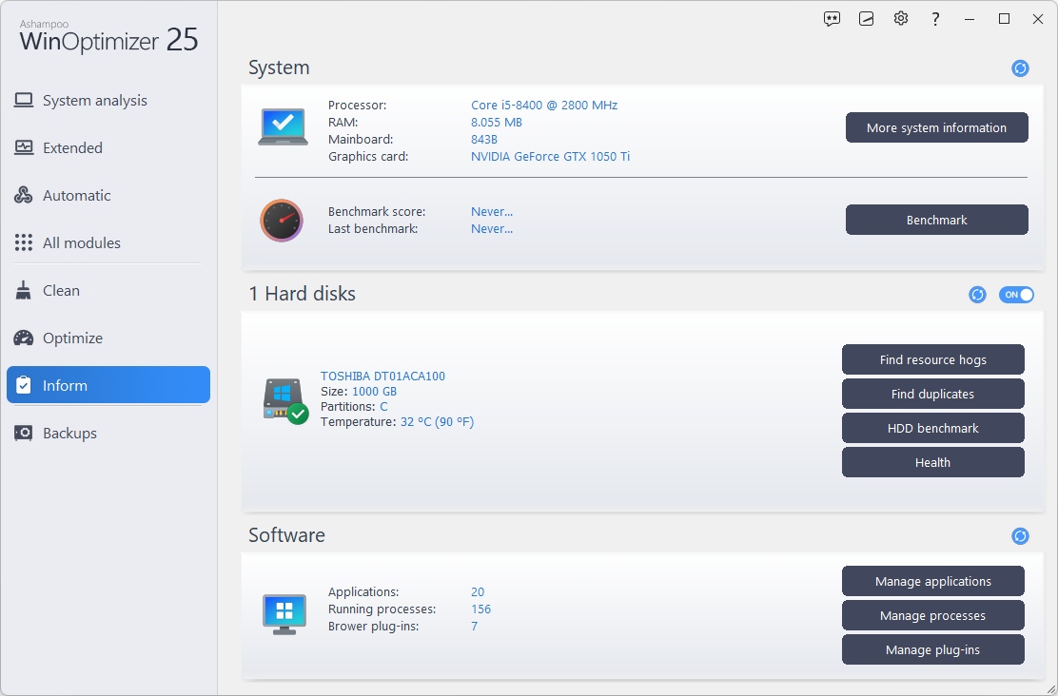Click the skin/theme icon in title bar
The width and height of the screenshot is (1058, 696).
866,19
